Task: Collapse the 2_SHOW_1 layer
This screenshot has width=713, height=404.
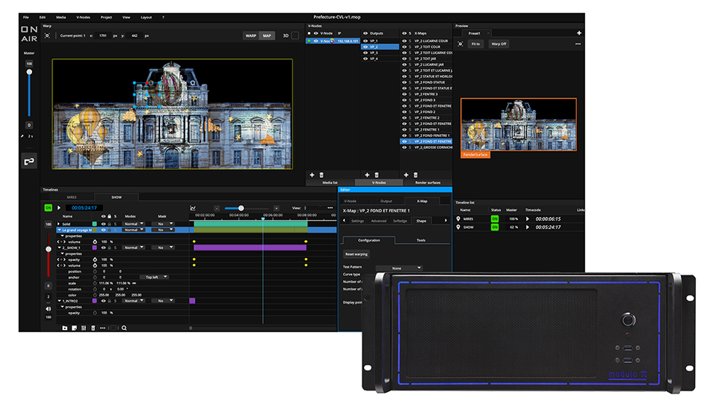Action: click(58, 248)
